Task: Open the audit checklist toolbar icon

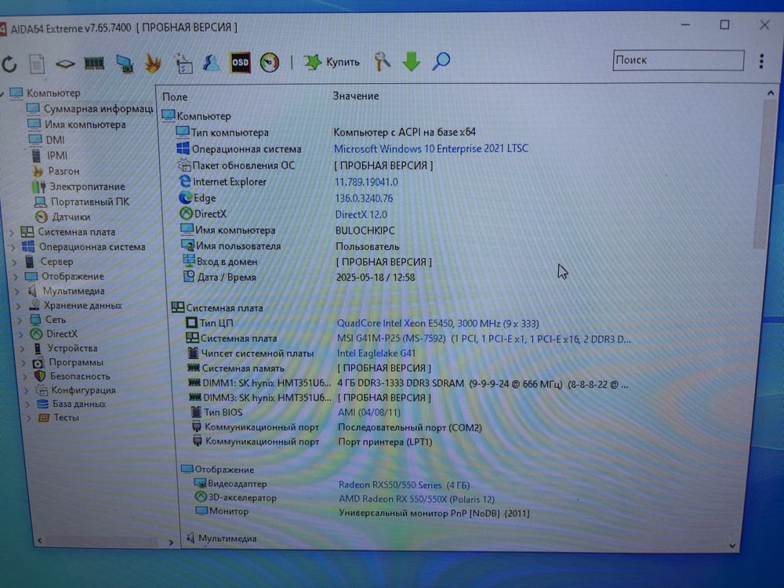Action: [183, 64]
